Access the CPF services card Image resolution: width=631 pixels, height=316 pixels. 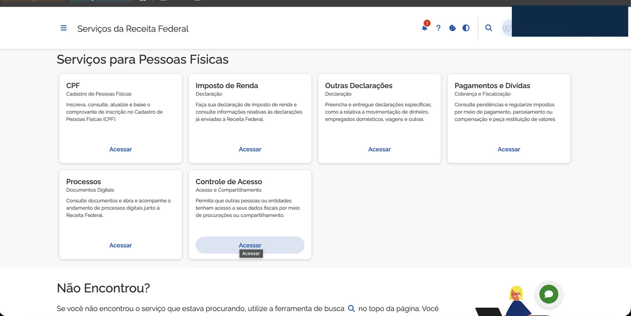(x=121, y=150)
